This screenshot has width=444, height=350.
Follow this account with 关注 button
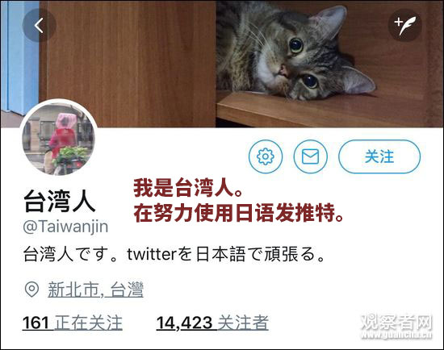(379, 156)
